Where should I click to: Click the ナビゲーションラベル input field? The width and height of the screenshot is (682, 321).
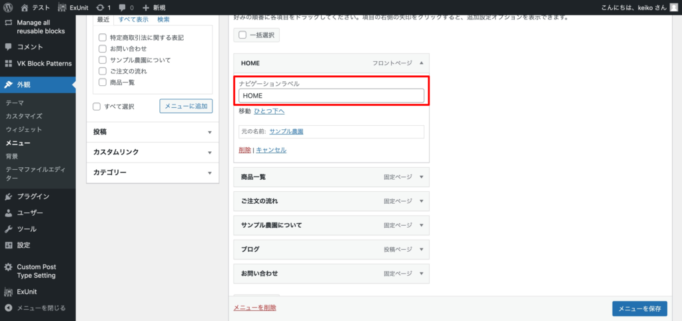click(332, 96)
